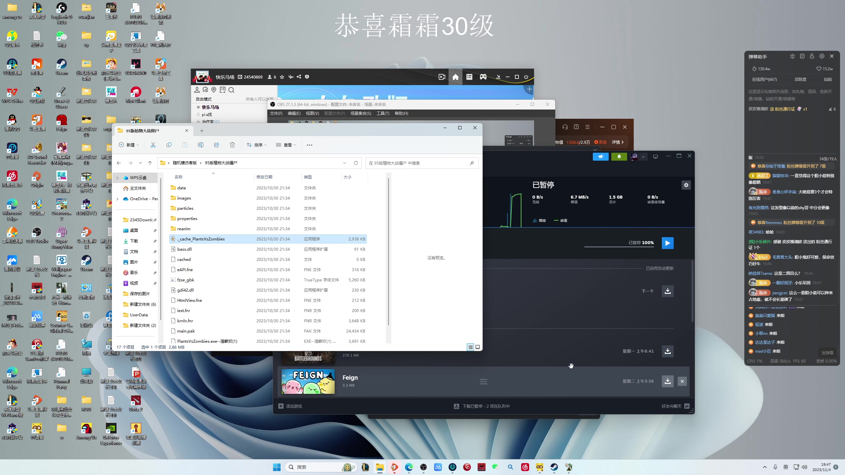
Task: Click the gamepad icon in streamer window
Action: point(483,77)
